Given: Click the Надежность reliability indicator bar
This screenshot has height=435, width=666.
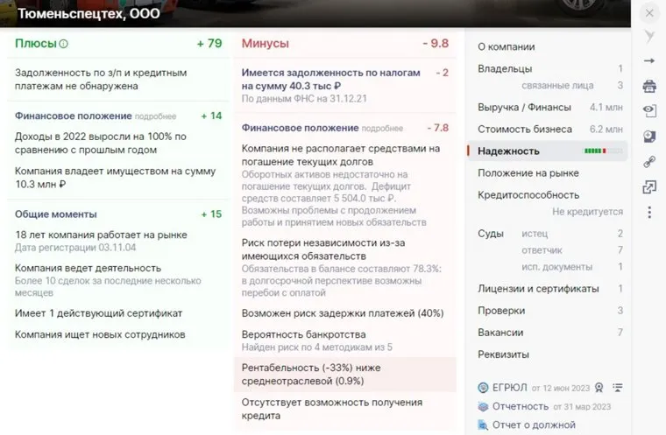Looking at the screenshot, I should click(595, 151).
